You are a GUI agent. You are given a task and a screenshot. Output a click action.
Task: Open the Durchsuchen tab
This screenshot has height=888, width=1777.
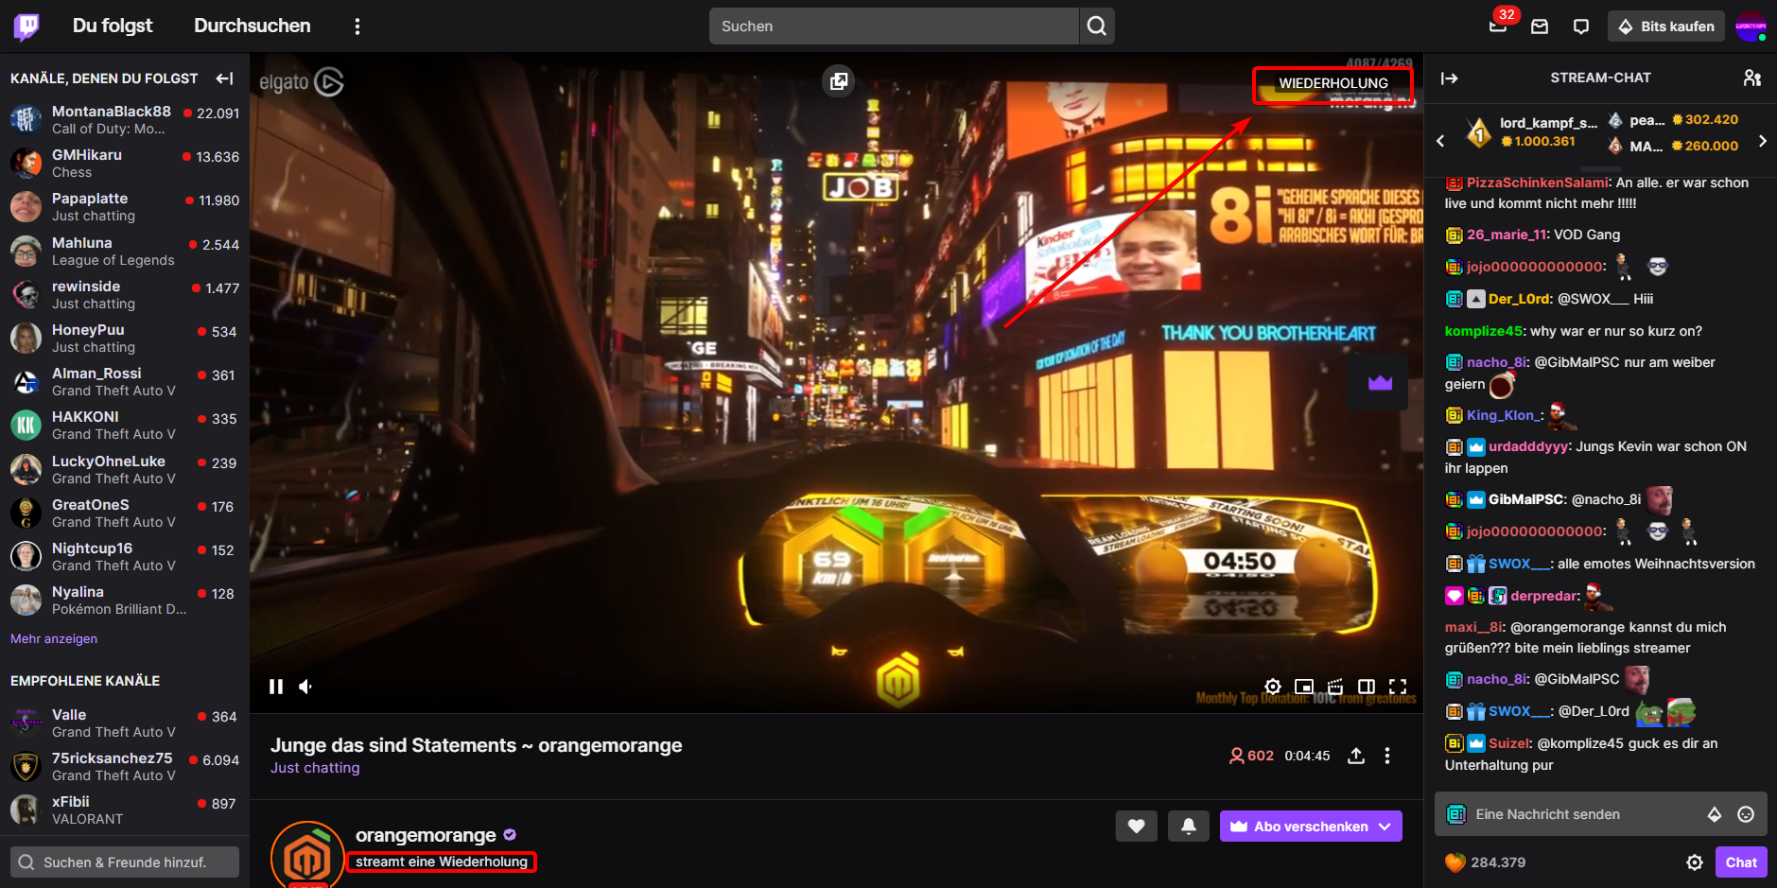click(x=252, y=26)
